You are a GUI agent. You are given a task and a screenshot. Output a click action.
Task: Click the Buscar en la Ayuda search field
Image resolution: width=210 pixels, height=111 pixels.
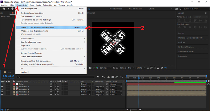(x=195, y=9)
